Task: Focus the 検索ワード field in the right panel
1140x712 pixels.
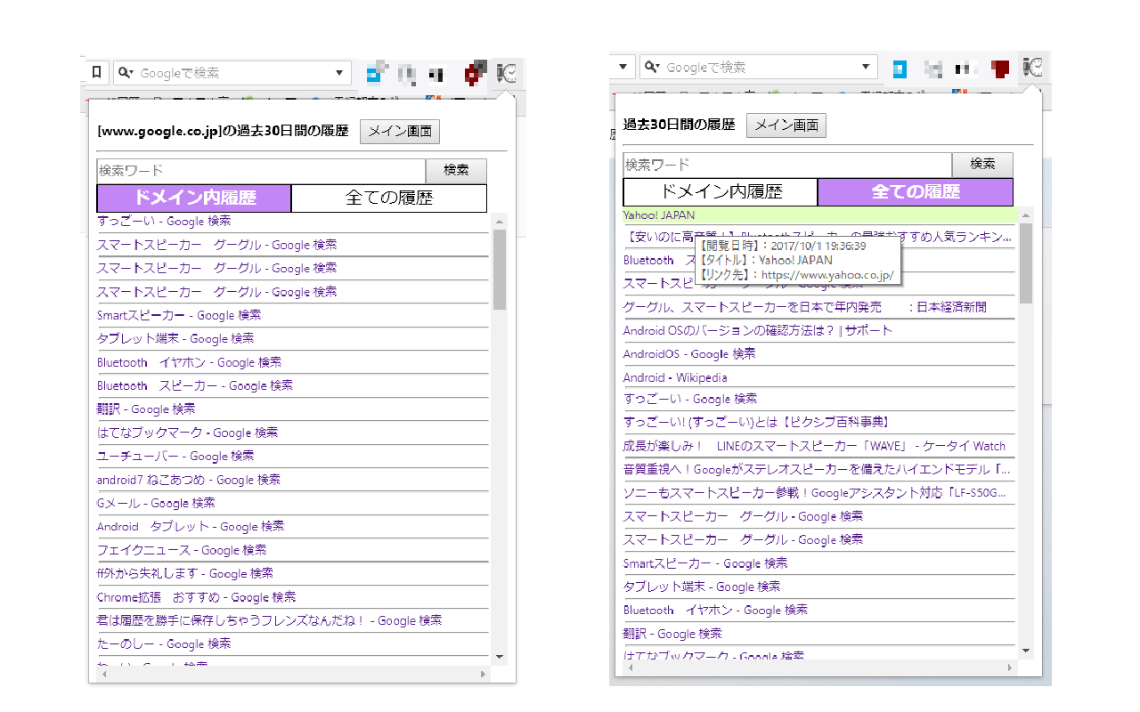Action: pyautogui.click(x=787, y=164)
